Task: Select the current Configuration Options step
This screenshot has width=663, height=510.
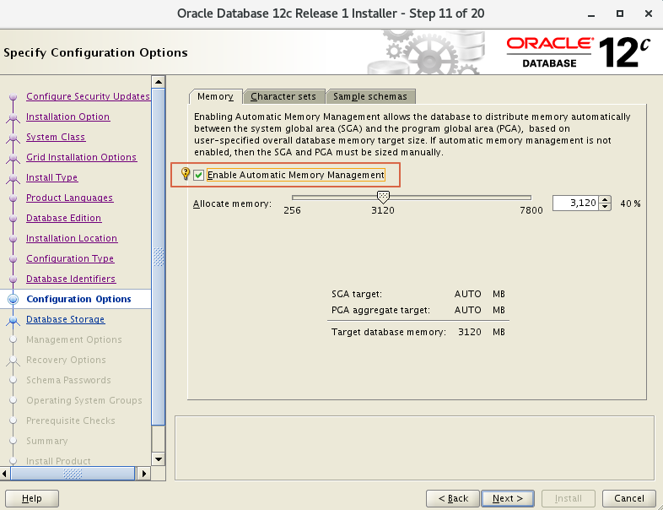Action: [78, 299]
